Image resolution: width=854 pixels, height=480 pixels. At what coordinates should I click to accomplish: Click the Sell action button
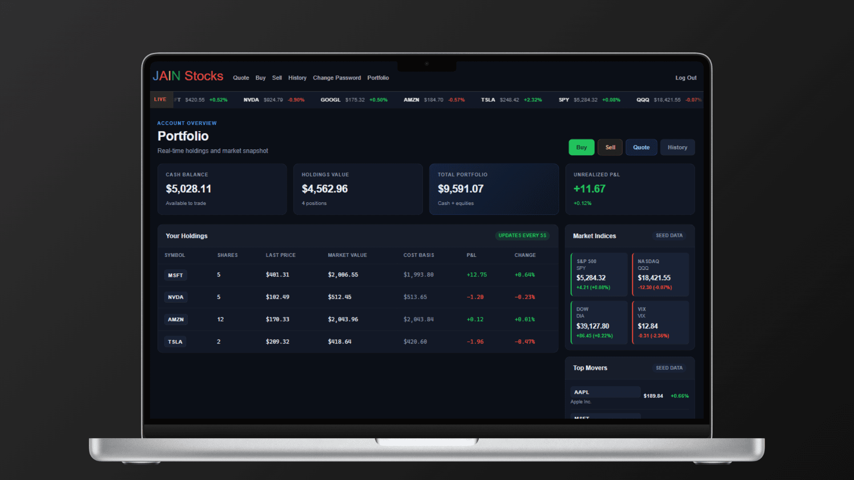pos(610,147)
